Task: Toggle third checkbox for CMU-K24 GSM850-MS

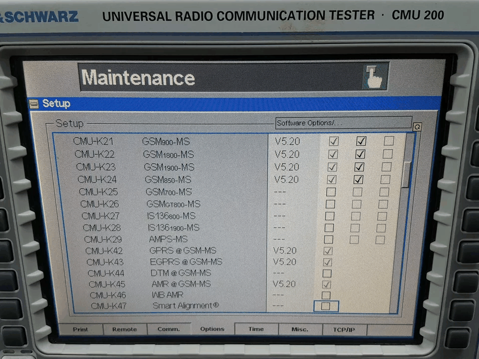Action: pos(385,179)
